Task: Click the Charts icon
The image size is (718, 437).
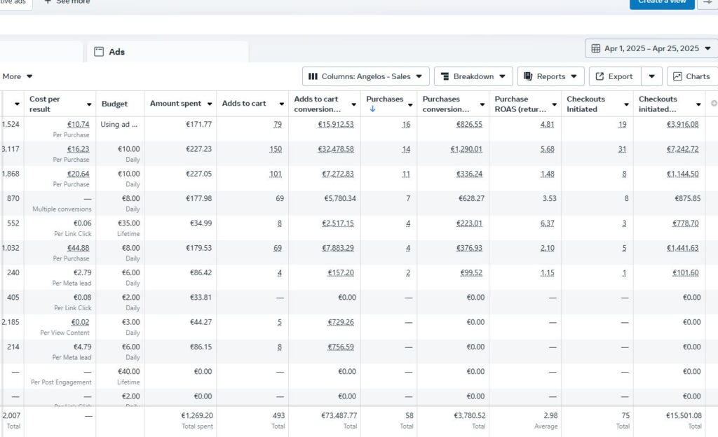Action: (677, 76)
